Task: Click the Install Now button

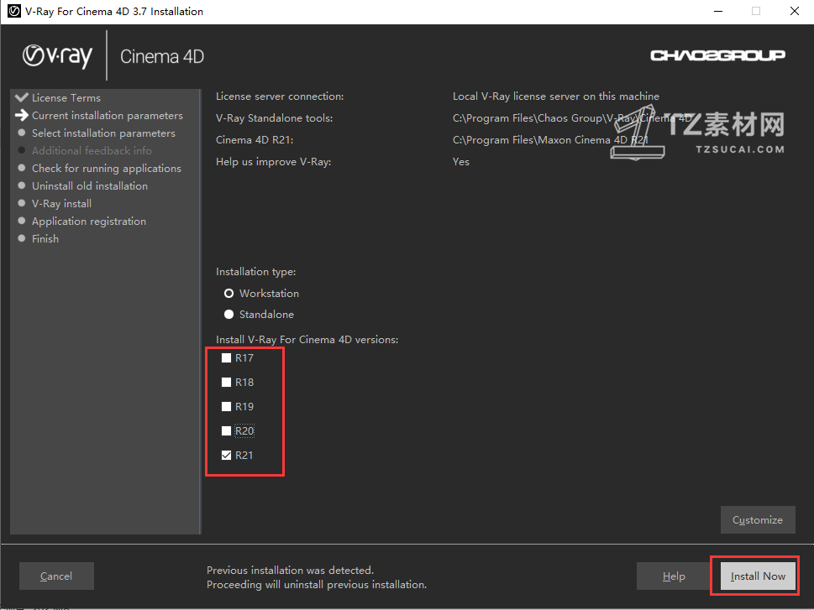Action: tap(758, 576)
